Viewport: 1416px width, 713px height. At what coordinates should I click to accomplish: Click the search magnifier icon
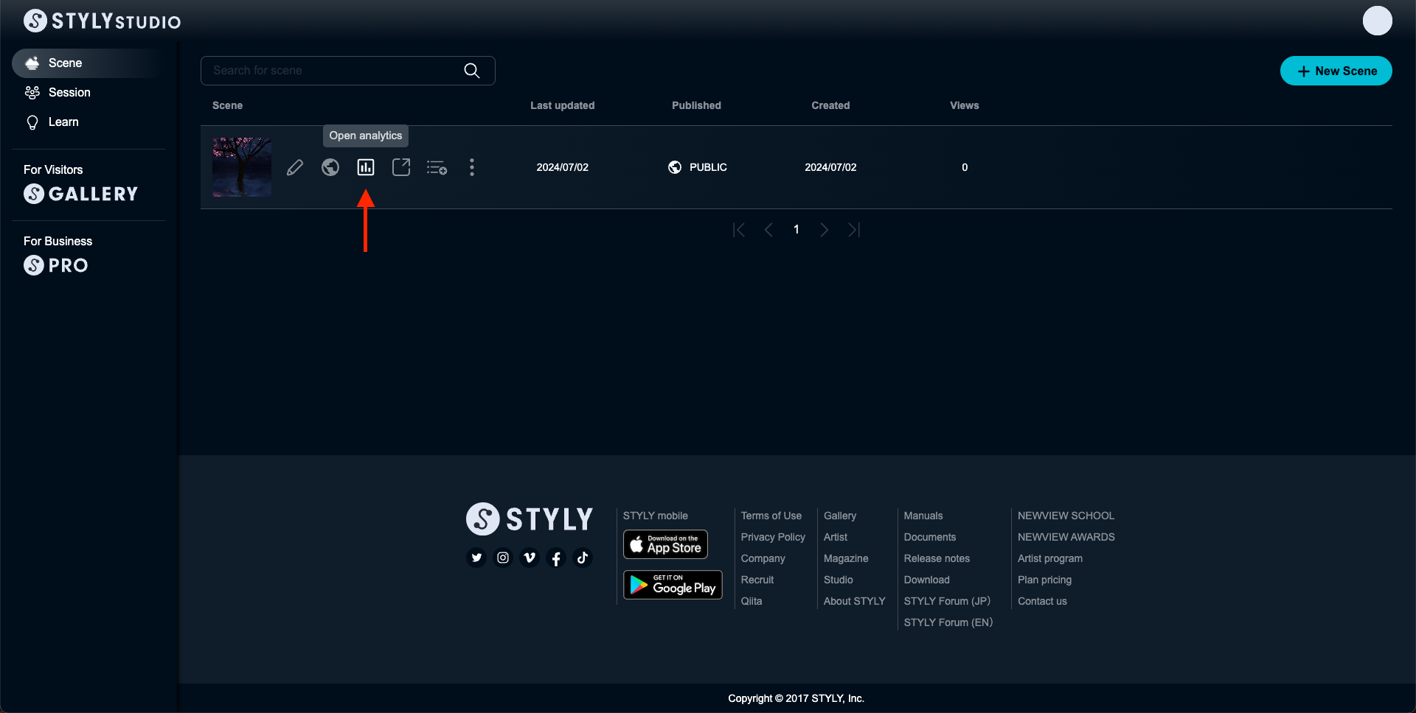[471, 70]
